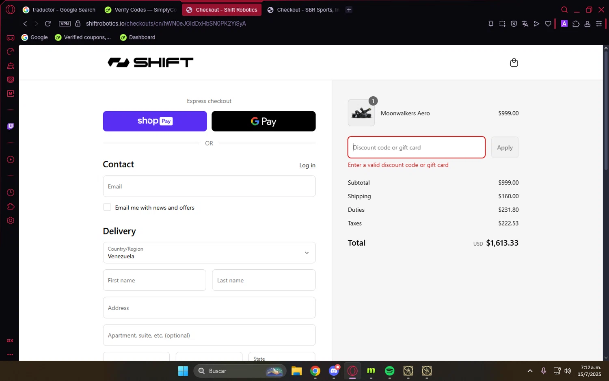Open GX Control speedometer sidebar icon
This screenshot has height=381, width=609.
point(11,52)
